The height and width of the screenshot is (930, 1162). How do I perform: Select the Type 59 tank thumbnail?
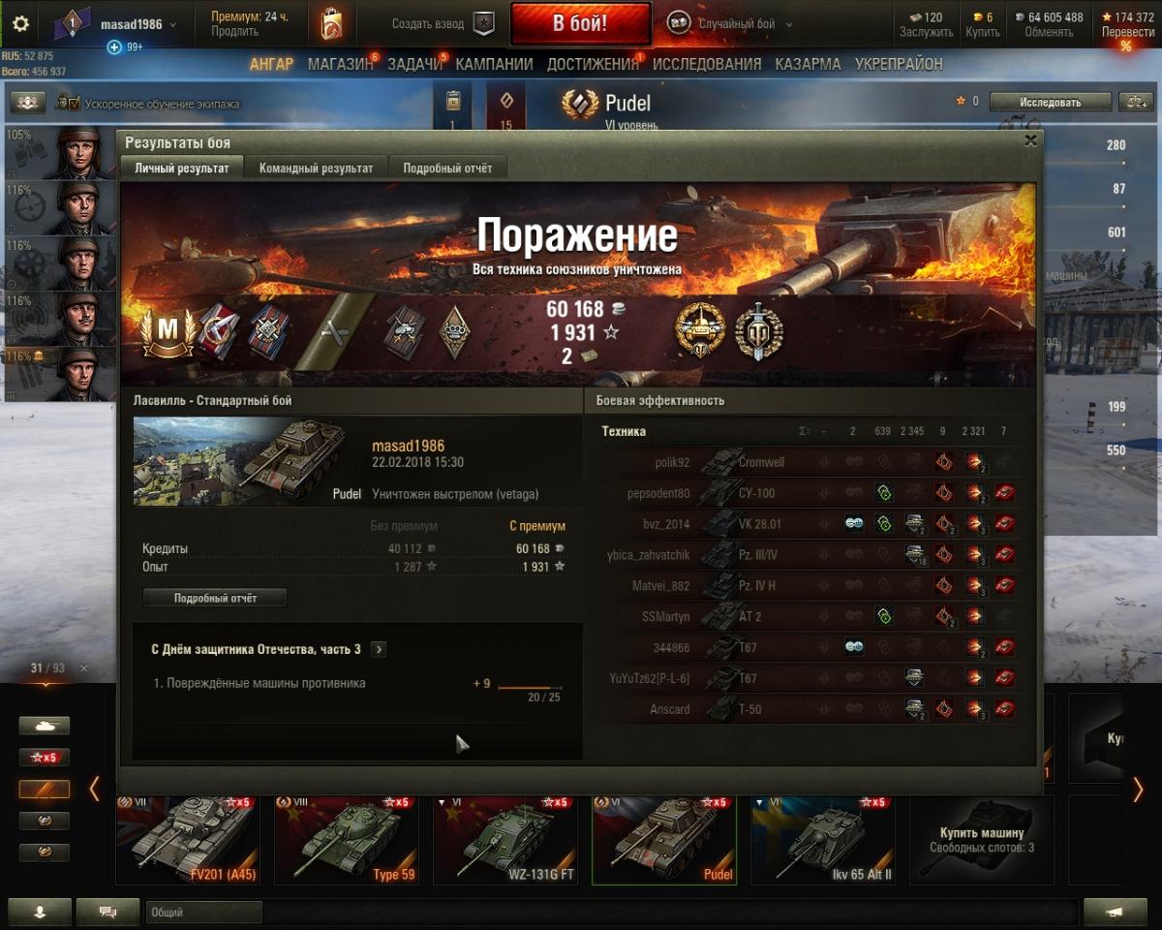point(347,839)
